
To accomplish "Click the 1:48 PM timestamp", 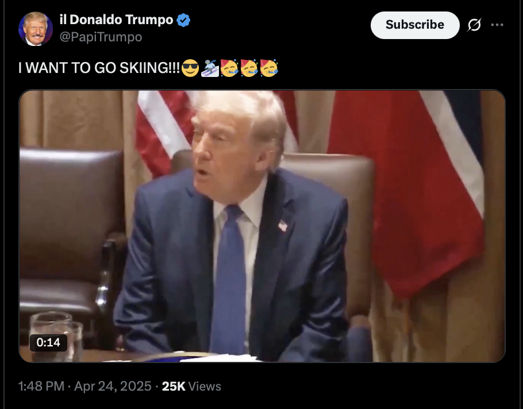I will pos(41,387).
